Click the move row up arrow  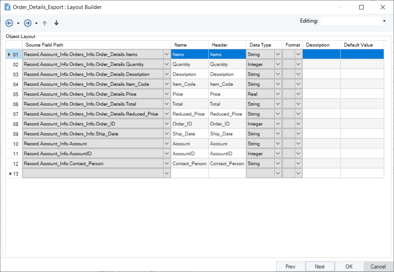pyautogui.click(x=45, y=23)
